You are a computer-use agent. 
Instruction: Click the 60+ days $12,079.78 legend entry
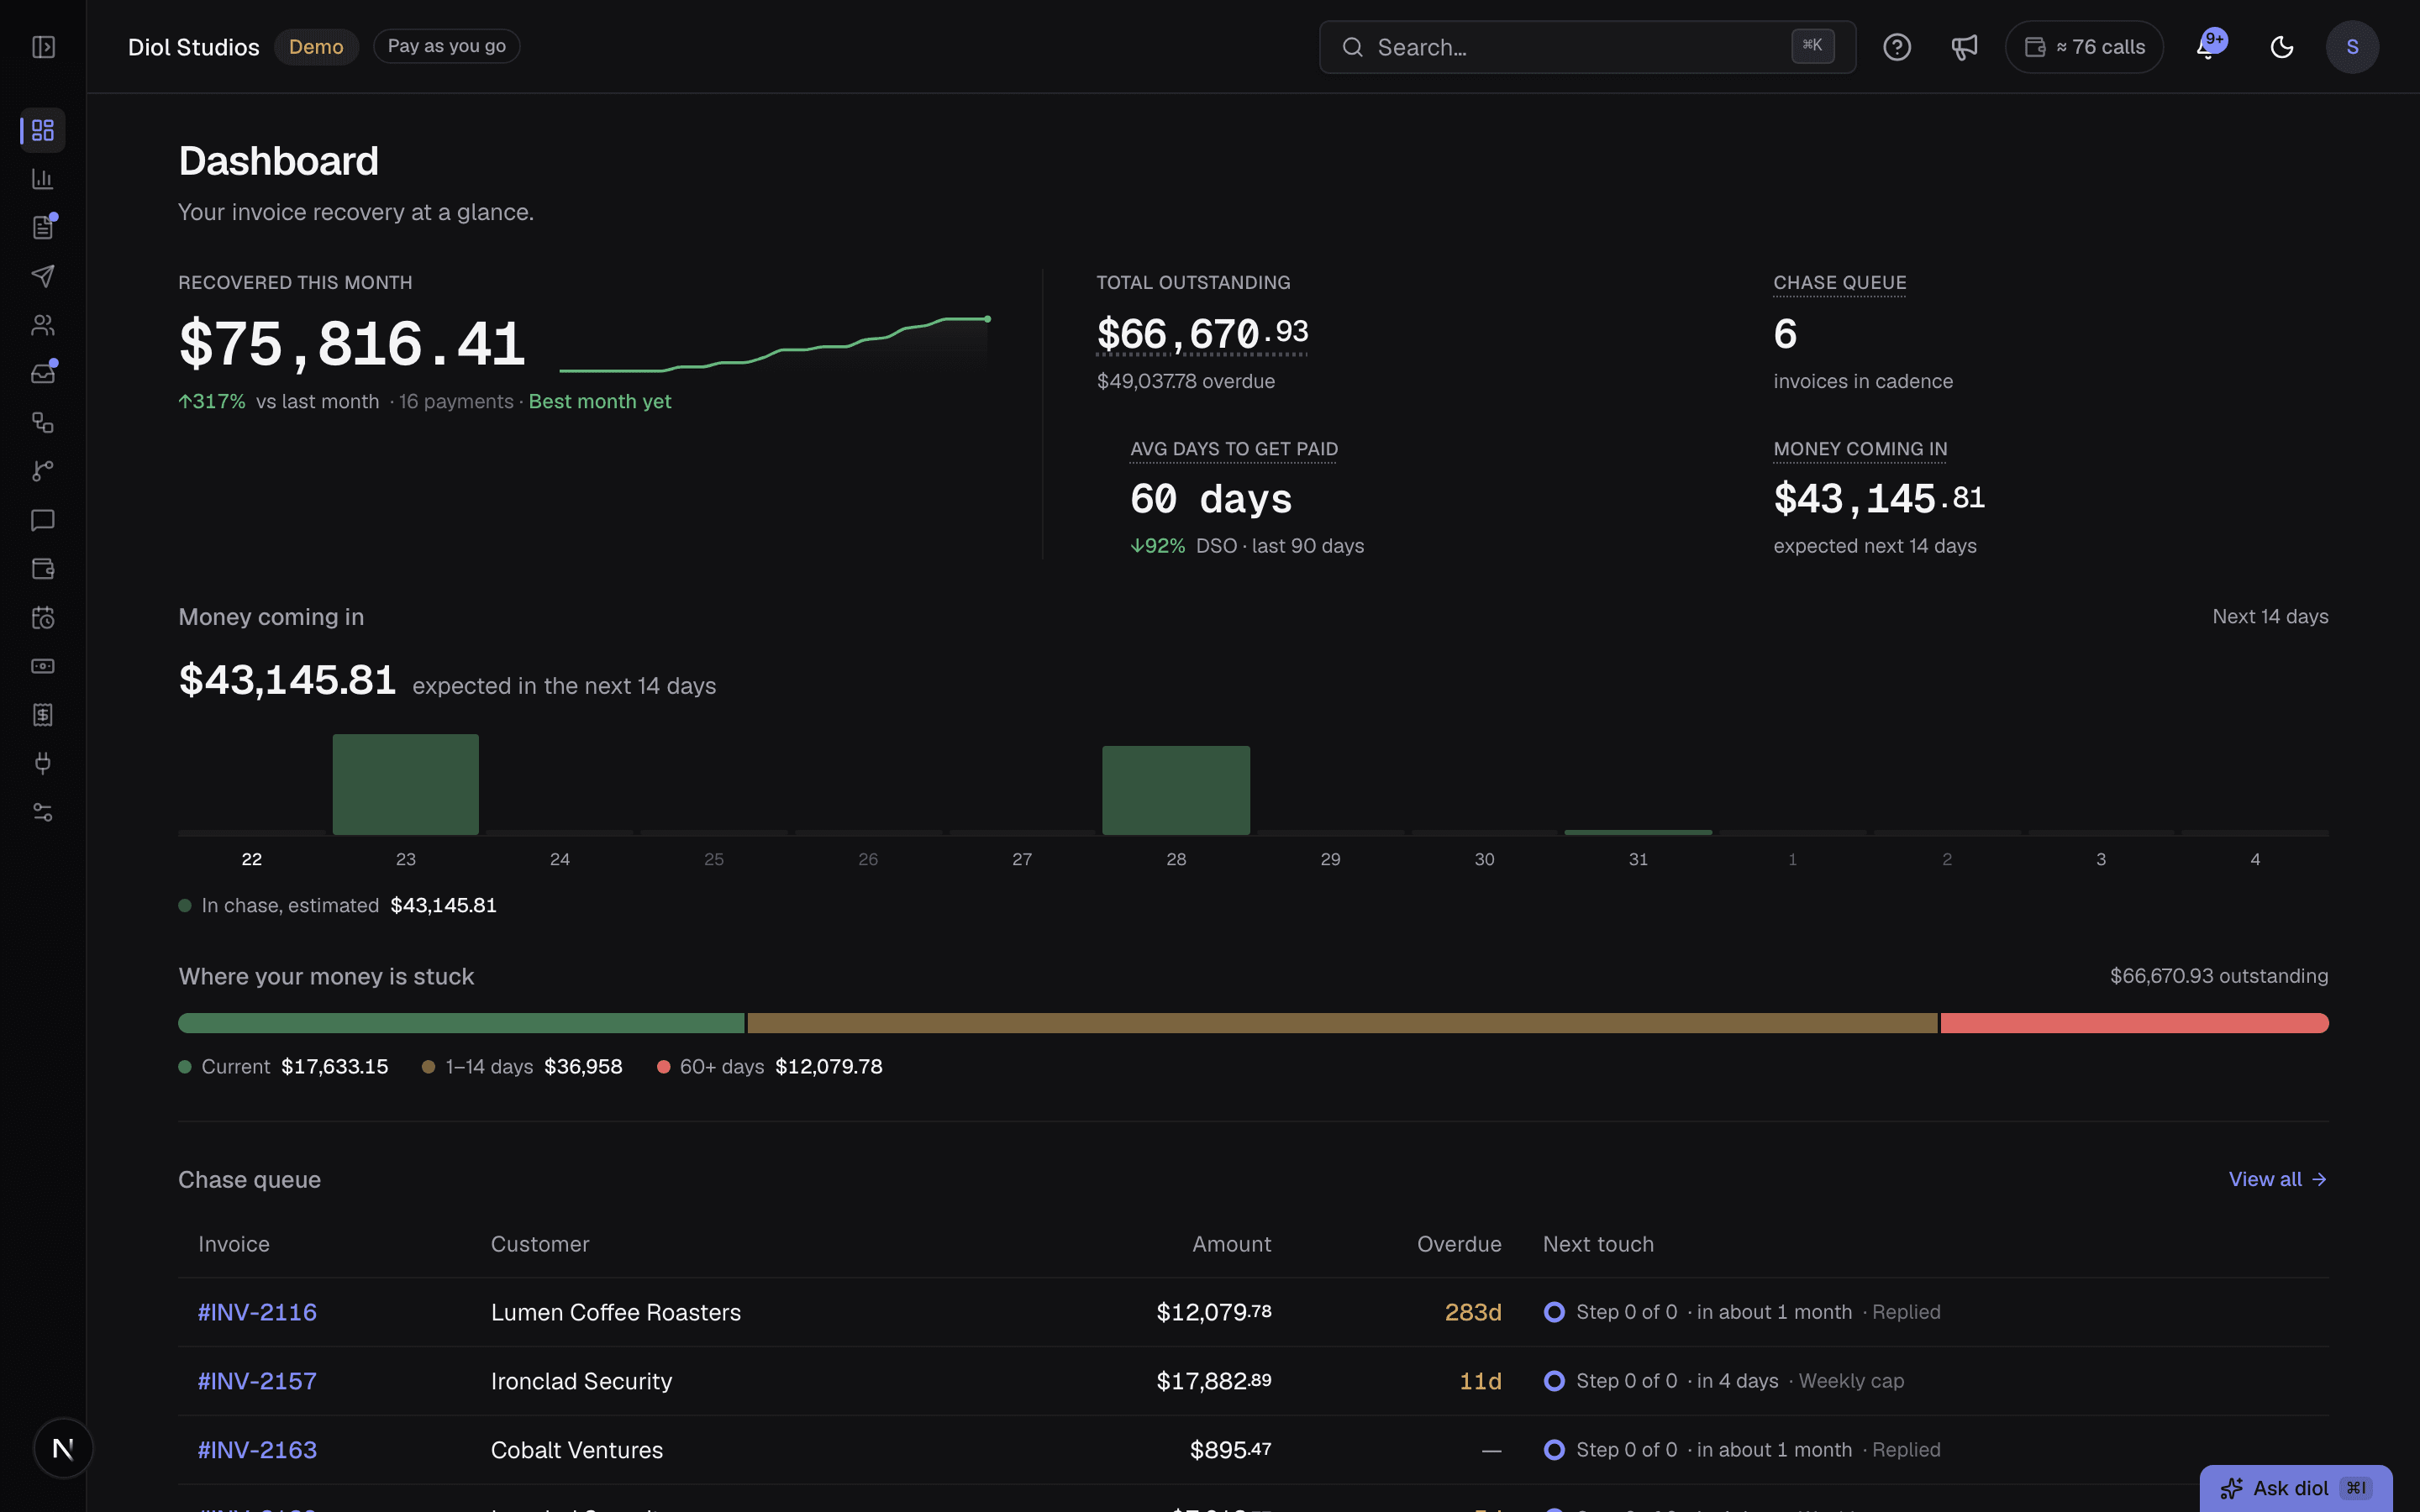click(769, 1067)
